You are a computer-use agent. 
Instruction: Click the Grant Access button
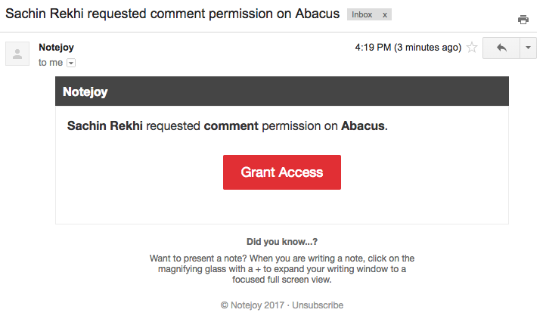(282, 172)
